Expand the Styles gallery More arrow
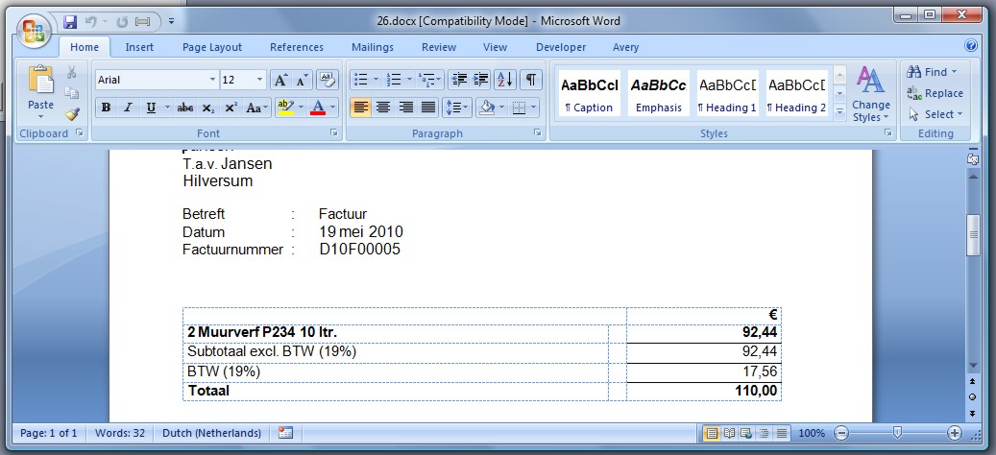 [x=839, y=112]
